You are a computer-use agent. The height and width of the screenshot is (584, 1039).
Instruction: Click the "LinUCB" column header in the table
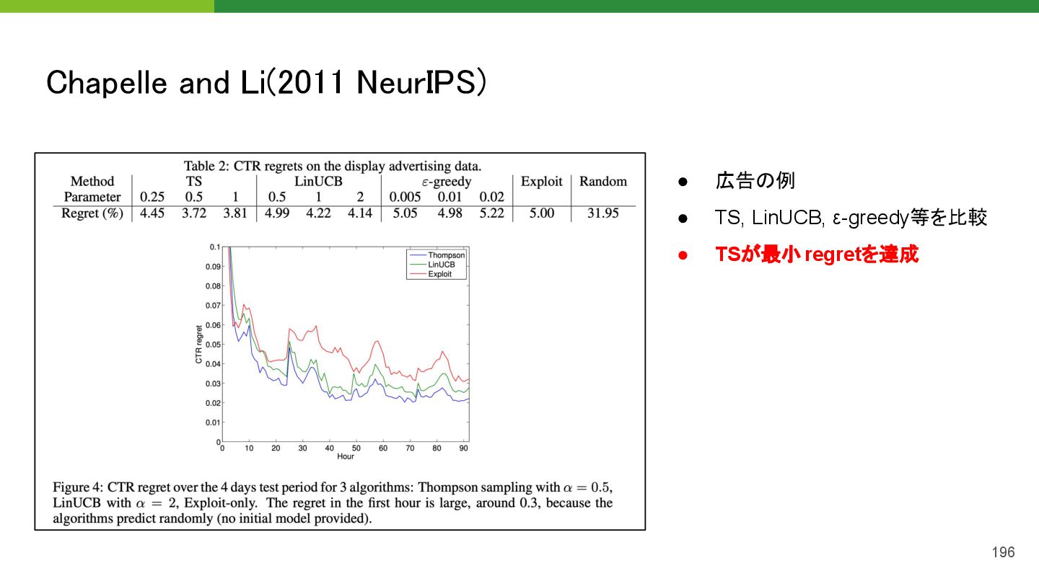click(318, 182)
